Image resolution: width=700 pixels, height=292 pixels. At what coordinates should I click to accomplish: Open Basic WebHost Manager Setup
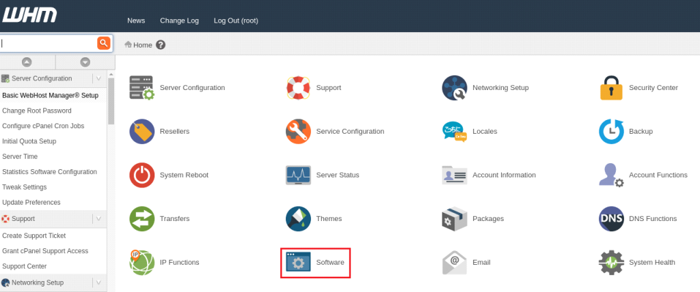pos(51,96)
